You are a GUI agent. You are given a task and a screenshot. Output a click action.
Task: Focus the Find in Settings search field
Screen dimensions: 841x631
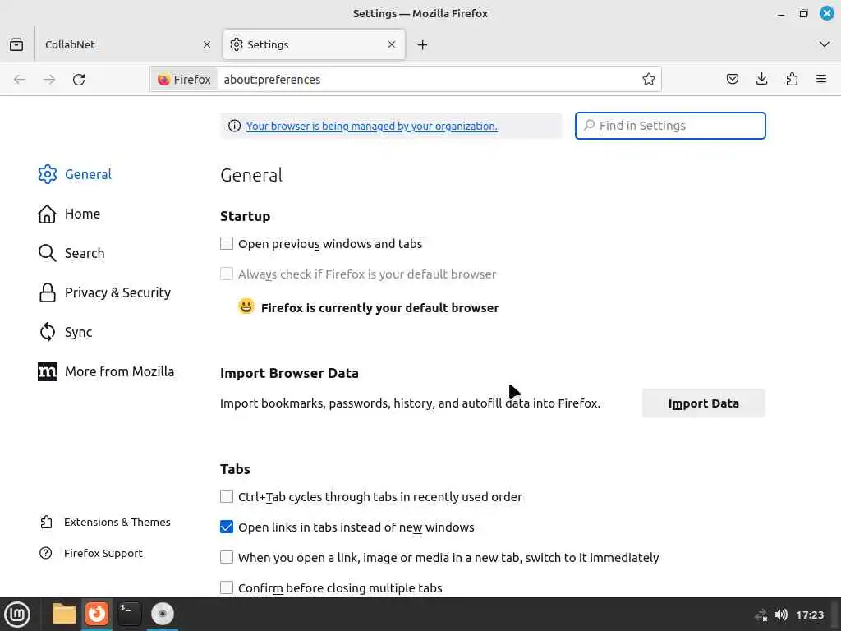pyautogui.click(x=678, y=126)
